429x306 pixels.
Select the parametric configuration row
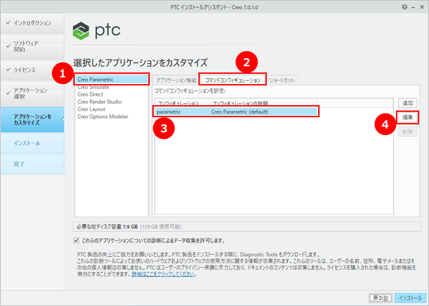coord(236,112)
